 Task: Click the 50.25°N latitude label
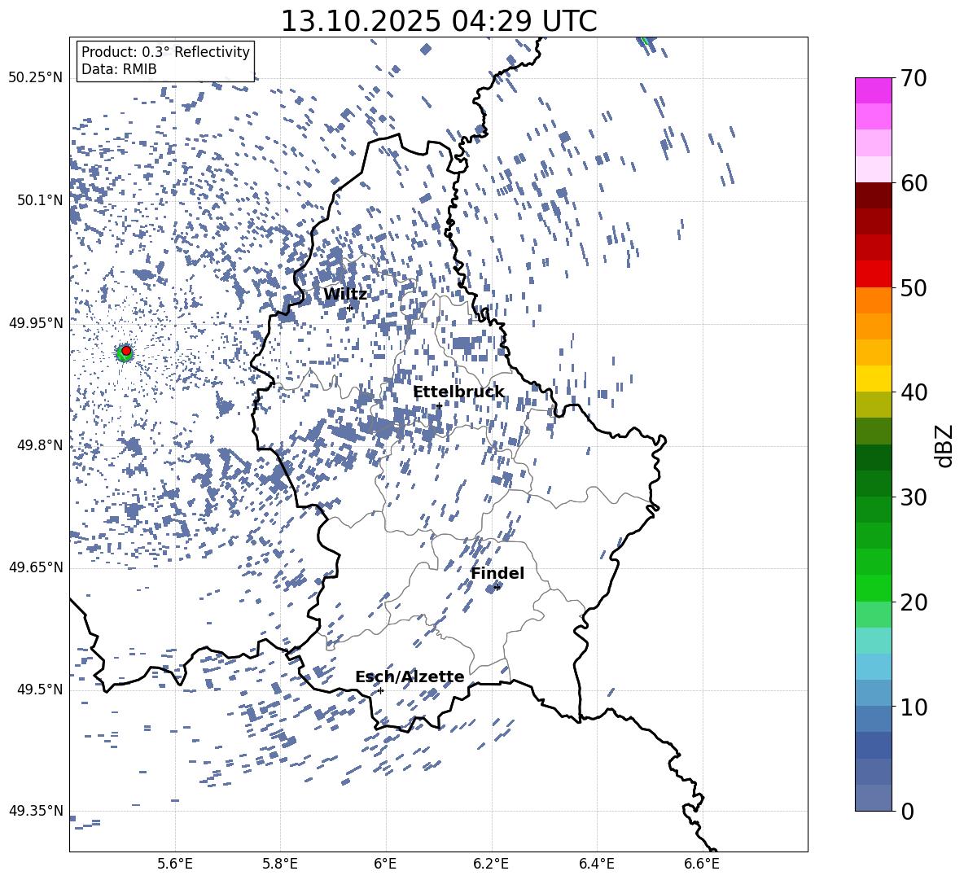click(36, 78)
